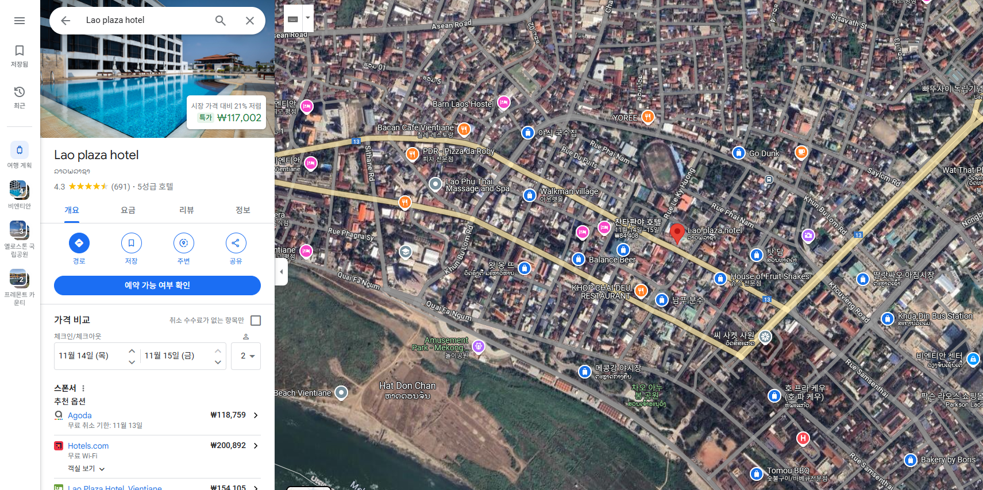The image size is (983, 490).
Task: Switch to the 요금 prices tab
Action: (128, 210)
